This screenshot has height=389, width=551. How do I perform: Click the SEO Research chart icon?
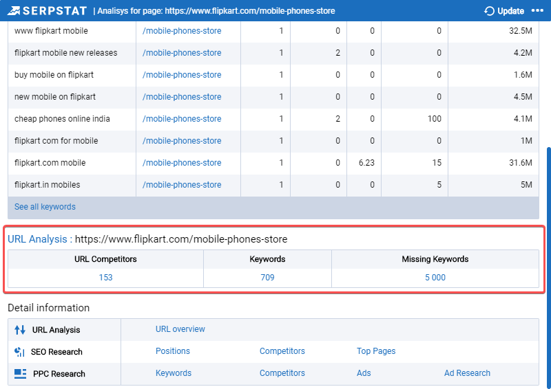pos(20,352)
